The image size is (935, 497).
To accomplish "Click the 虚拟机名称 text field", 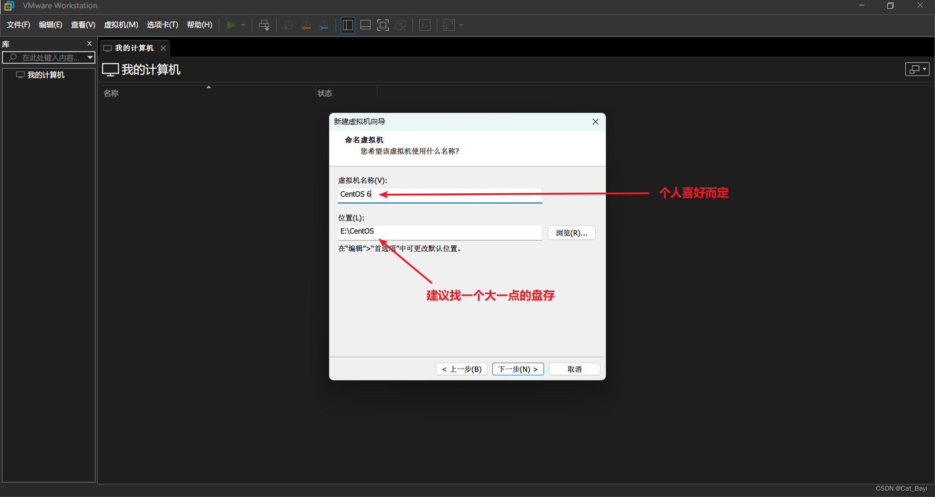I will pos(440,195).
